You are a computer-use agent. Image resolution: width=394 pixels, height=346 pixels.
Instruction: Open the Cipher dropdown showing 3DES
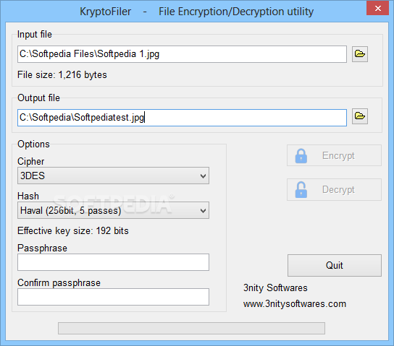click(113, 176)
